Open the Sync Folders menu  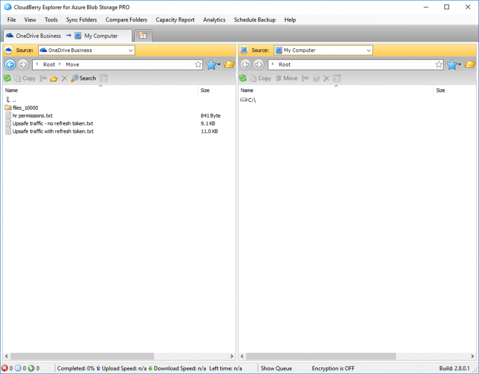tap(81, 20)
